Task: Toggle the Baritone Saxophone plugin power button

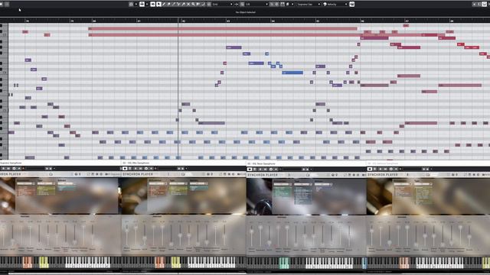Action: 370,169
